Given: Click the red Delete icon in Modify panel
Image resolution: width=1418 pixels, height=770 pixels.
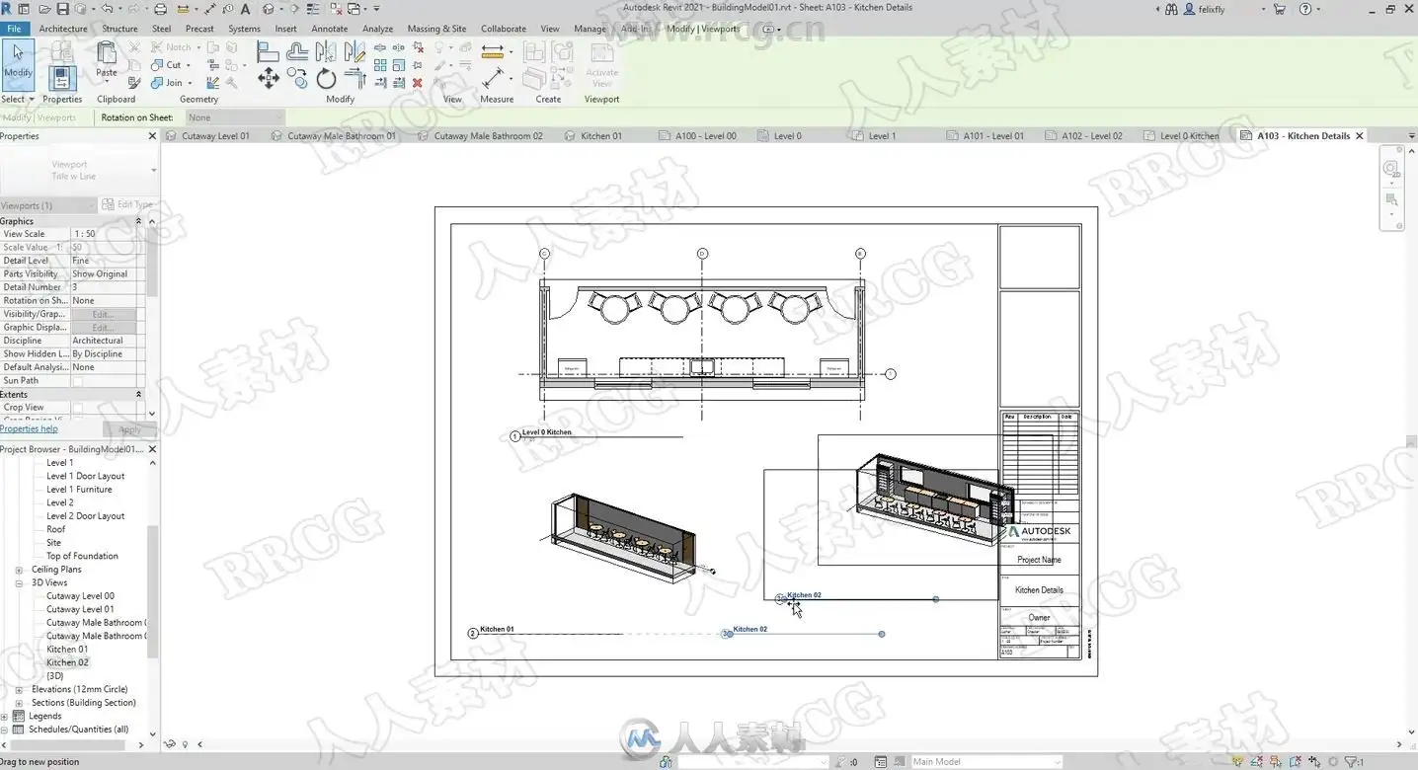Looking at the screenshot, I should point(418,83).
